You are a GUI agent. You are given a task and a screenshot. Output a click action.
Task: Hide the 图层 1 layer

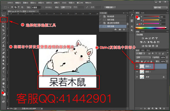[137, 72]
